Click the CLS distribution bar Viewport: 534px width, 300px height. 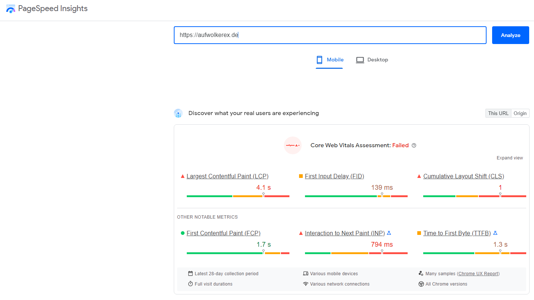point(475,196)
